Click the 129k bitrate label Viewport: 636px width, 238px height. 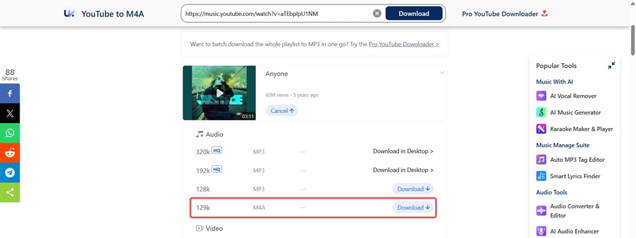(203, 208)
